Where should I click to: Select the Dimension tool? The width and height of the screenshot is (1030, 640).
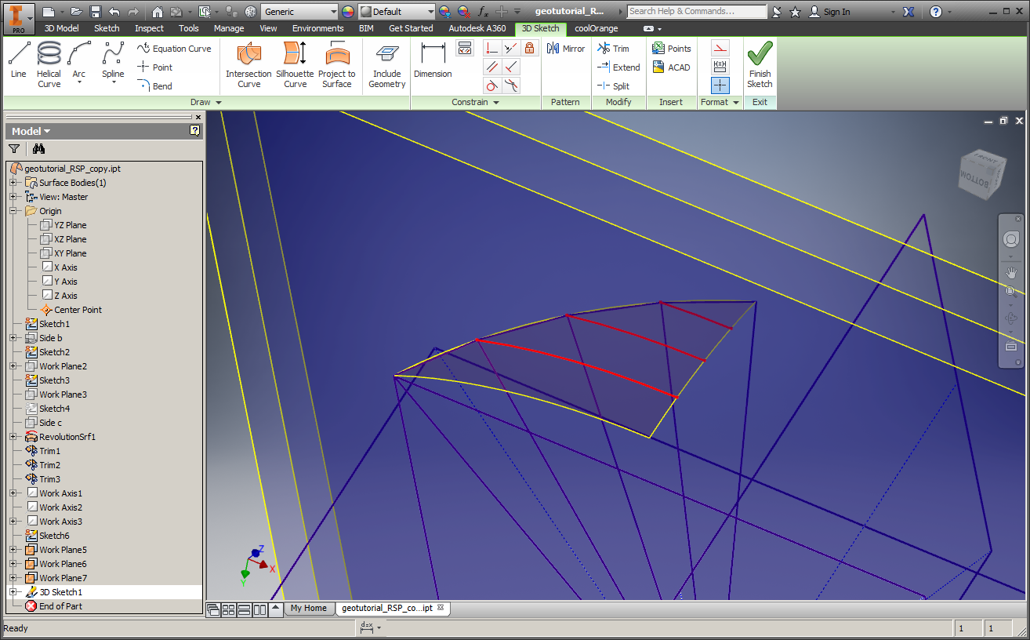(x=433, y=61)
